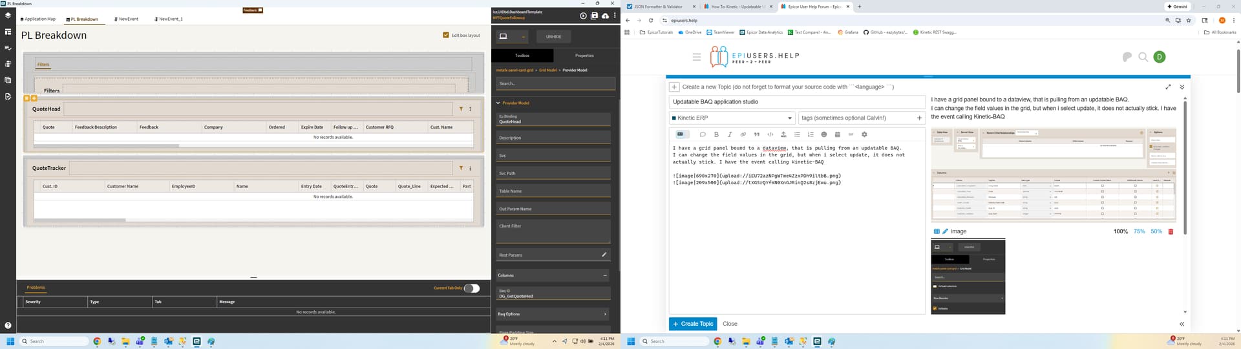Click the Gemini button in Chrome
The width and height of the screenshot is (1241, 349).
1177,6
